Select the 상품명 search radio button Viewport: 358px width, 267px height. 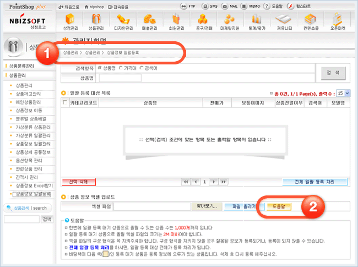click(x=100, y=68)
